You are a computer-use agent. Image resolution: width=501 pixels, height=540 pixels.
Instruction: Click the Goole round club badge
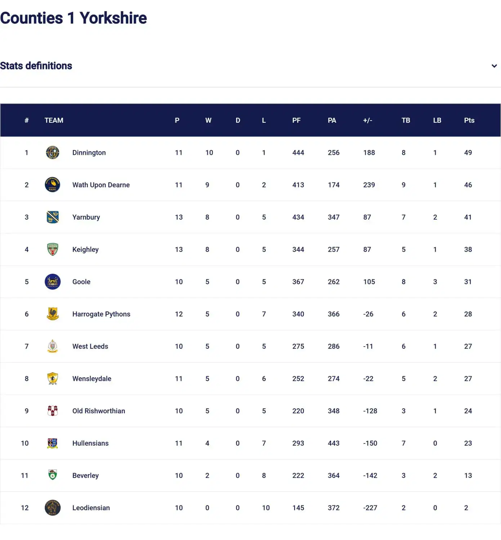pyautogui.click(x=53, y=282)
